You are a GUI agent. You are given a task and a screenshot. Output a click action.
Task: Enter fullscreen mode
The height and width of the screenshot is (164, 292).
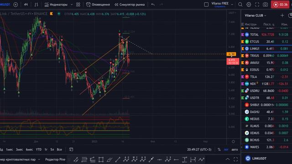(257, 5)
